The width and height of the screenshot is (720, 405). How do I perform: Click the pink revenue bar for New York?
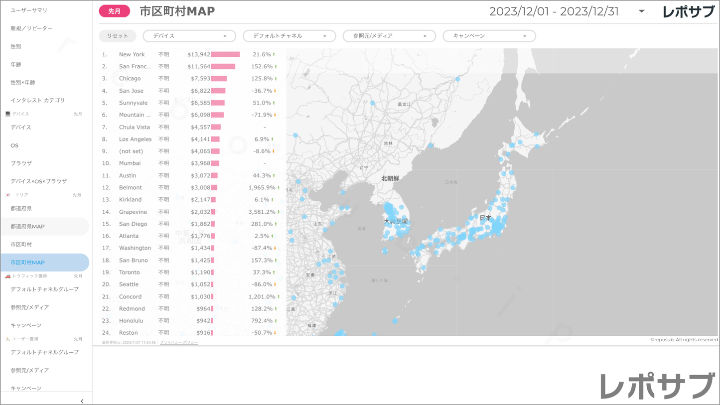[225, 55]
